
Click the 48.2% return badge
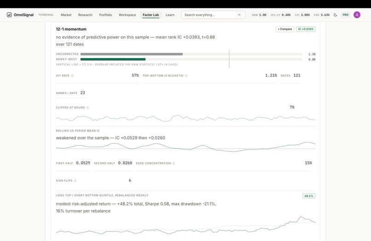coord(309,196)
